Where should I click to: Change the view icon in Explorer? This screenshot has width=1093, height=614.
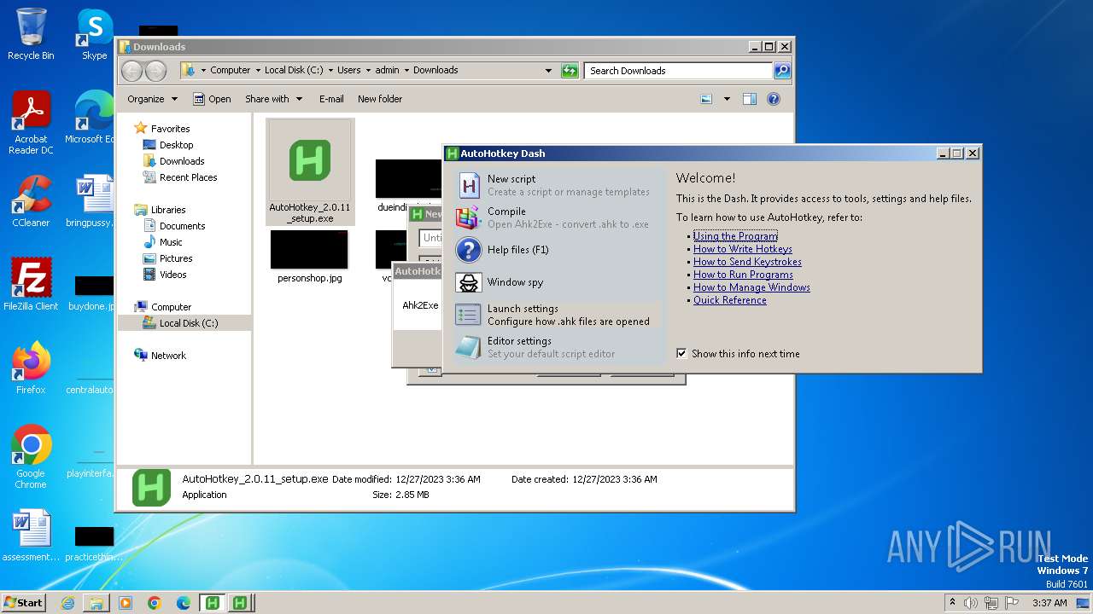point(706,99)
